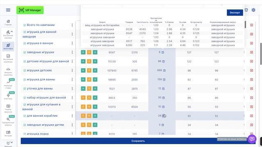Open calendar icon in уточка для ванны row
The width and height of the screenshot is (262, 147).
click(163, 89)
